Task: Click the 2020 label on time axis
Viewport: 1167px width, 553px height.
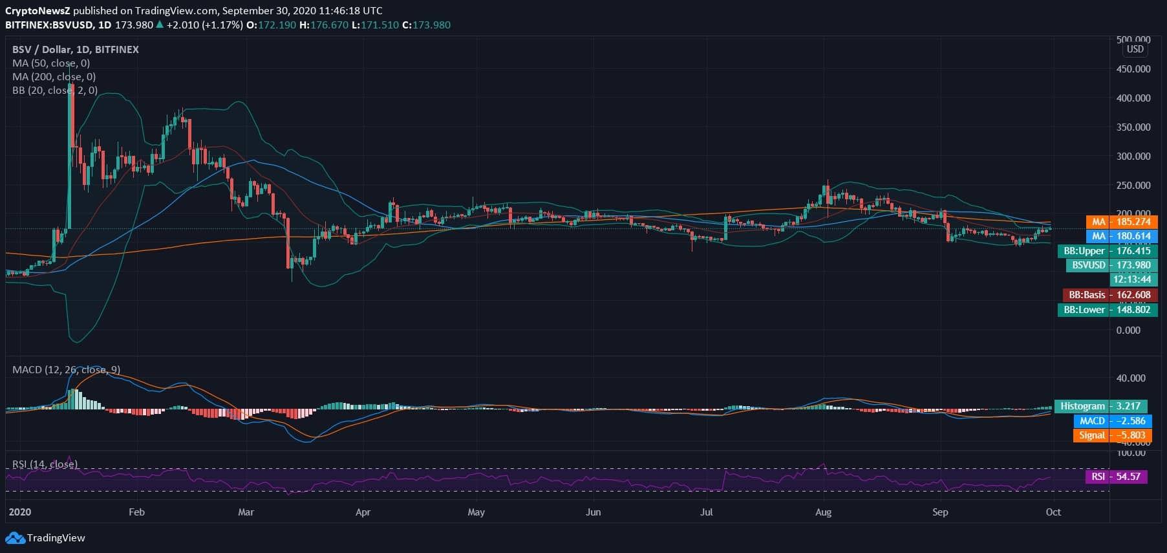Action: click(20, 512)
